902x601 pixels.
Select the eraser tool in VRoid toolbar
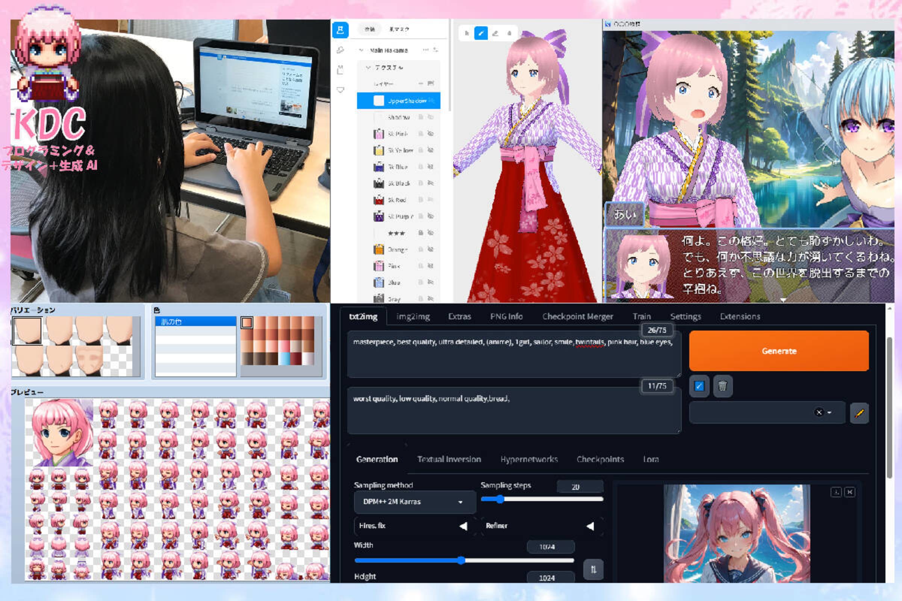pos(495,33)
